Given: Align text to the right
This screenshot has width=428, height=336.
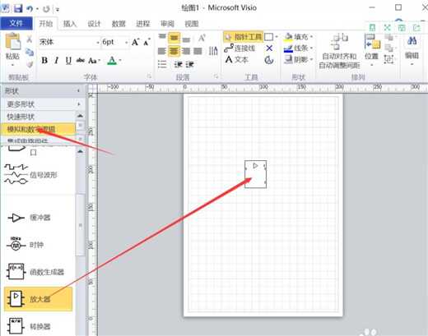Looking at the screenshot, I should coord(186,51).
